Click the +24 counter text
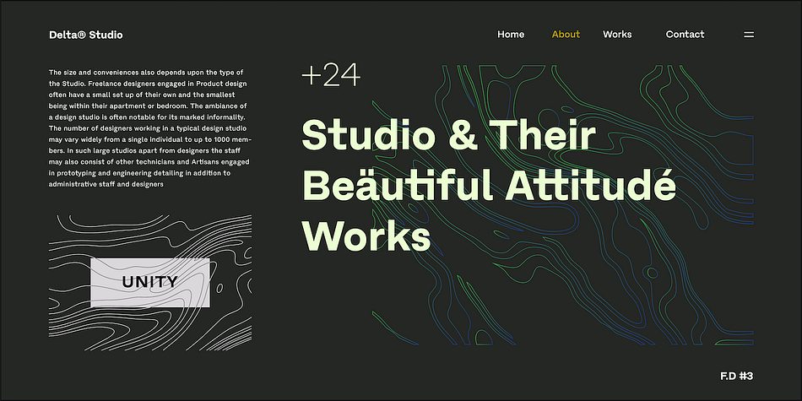This screenshot has width=802, height=401. point(331,75)
